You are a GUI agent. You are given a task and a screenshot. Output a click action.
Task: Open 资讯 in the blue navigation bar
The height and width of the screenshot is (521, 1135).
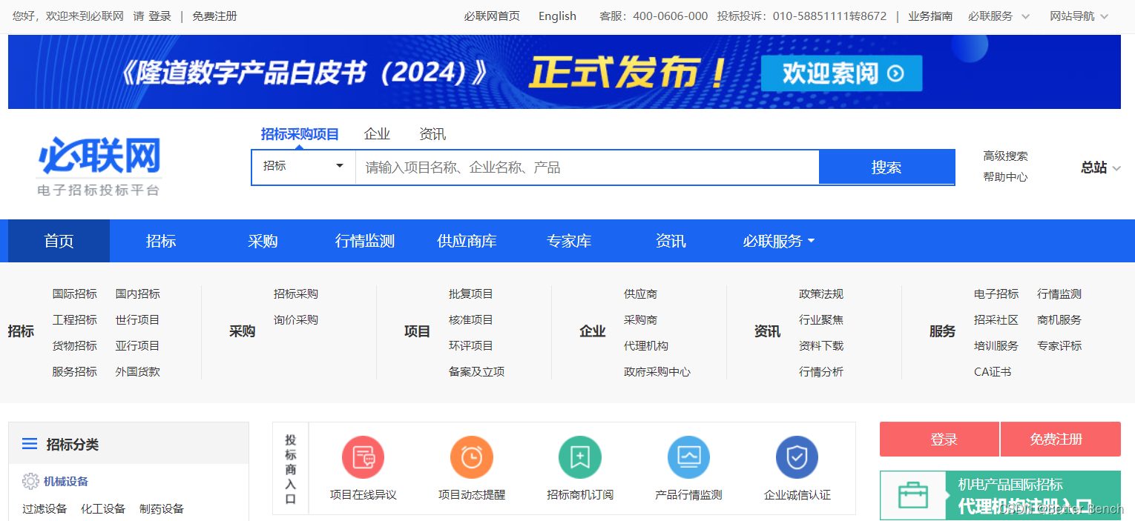point(671,241)
